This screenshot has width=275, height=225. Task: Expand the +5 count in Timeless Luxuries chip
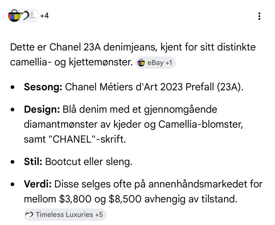(x=99, y=214)
